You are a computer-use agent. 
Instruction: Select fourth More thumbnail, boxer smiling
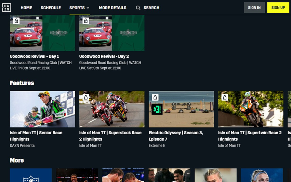[170, 175]
